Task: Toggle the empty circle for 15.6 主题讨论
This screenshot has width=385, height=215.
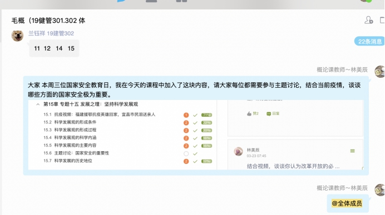Action: pos(186,154)
